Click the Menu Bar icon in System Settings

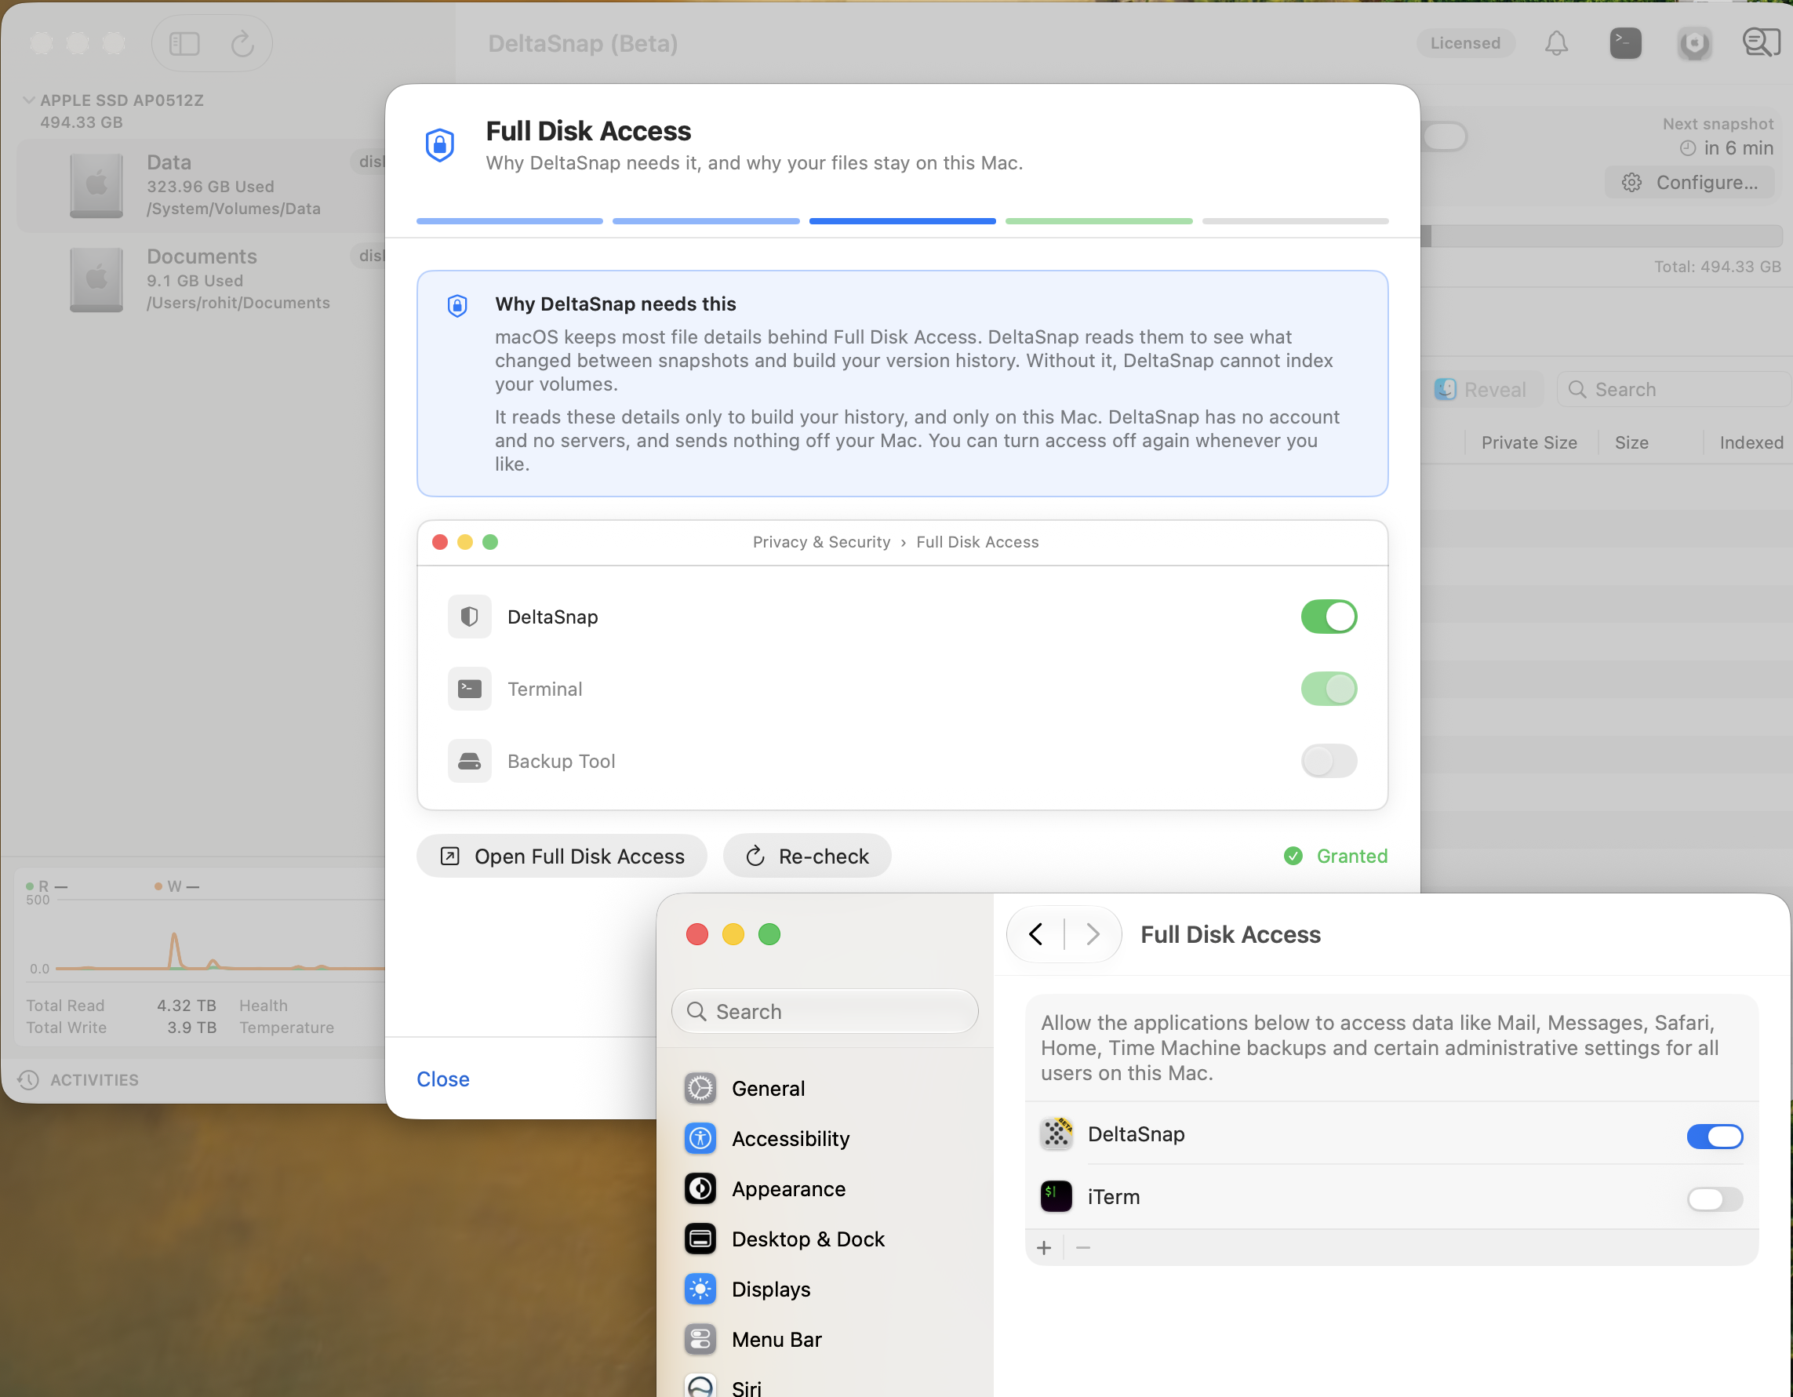pyautogui.click(x=700, y=1340)
